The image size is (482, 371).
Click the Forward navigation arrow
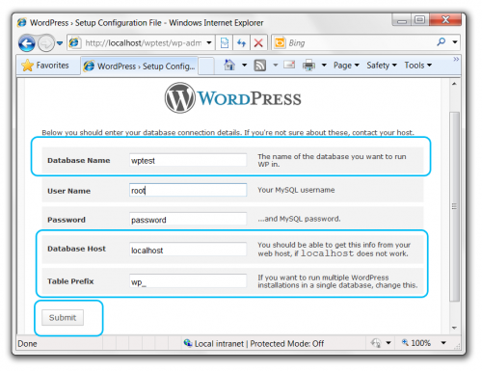pos(46,43)
